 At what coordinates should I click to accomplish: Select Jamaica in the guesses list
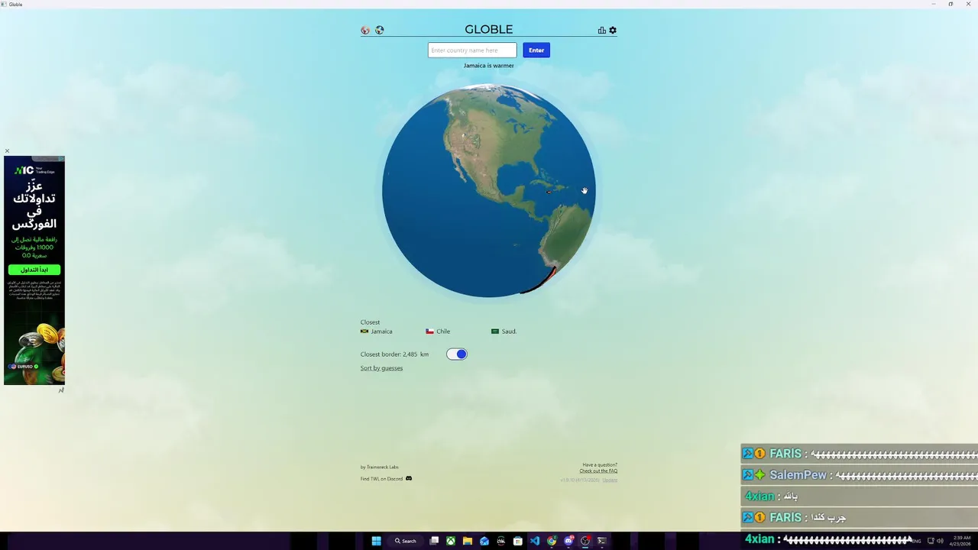[x=381, y=332]
